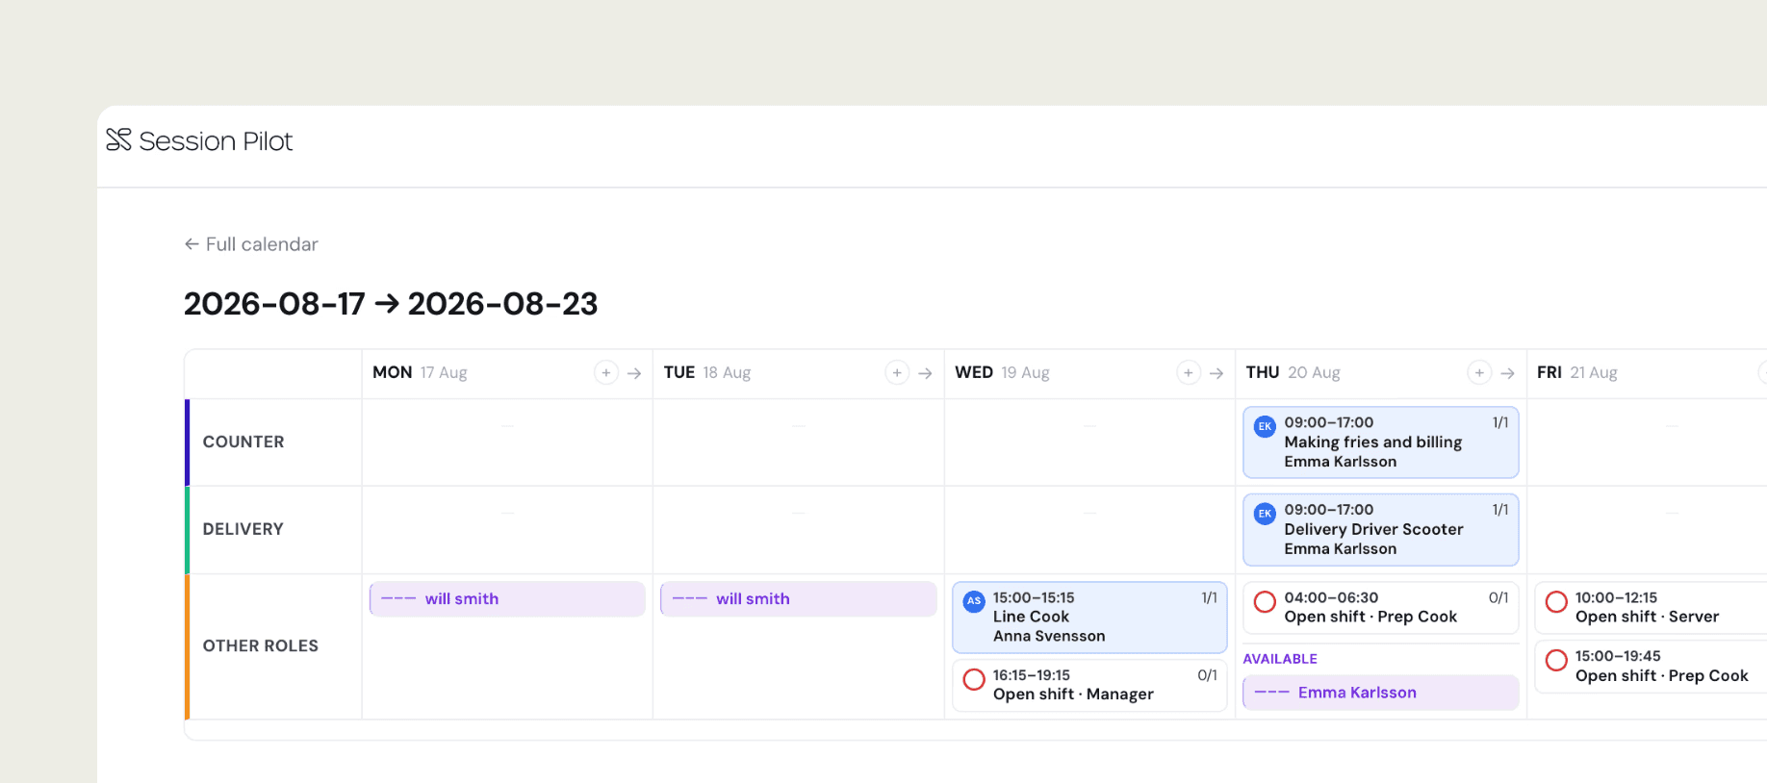Click AS avatar on Line Cook shift
The image size is (1767, 783).
pyautogui.click(x=974, y=601)
